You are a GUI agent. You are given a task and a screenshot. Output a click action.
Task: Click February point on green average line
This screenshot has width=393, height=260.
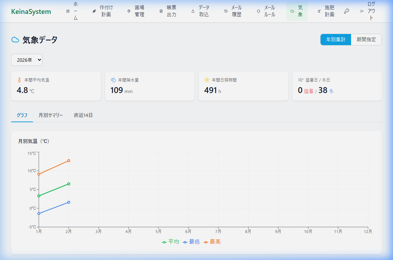69,184
